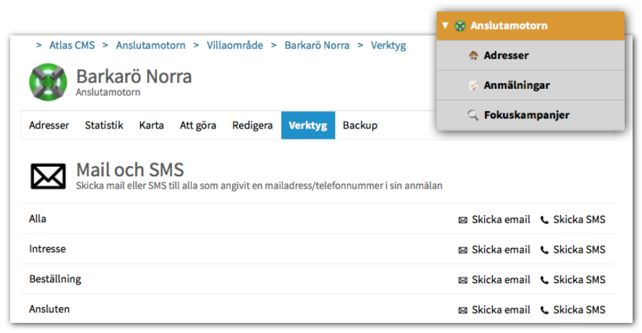The height and width of the screenshot is (333, 642).
Task: Open Atlas CMS breadcrumb link
Action: tap(72, 45)
